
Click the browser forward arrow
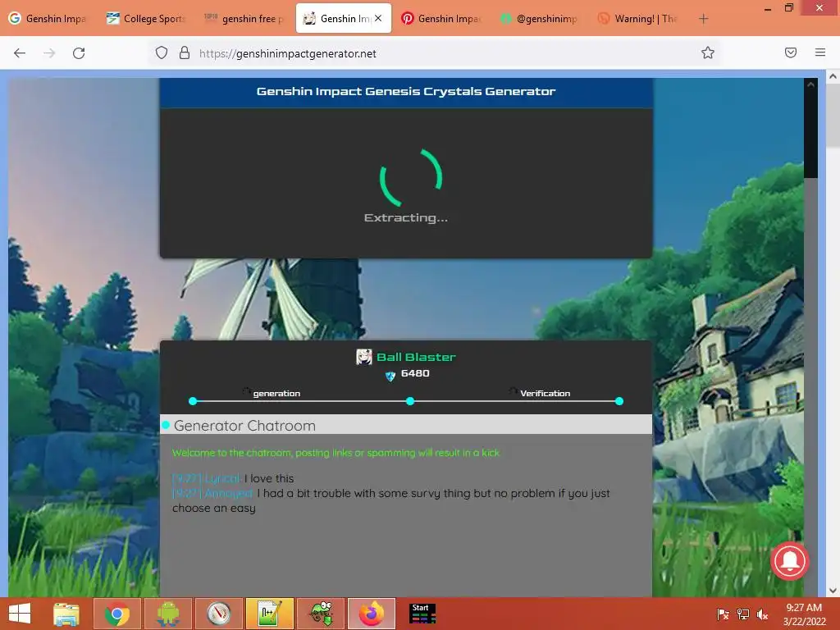(49, 53)
